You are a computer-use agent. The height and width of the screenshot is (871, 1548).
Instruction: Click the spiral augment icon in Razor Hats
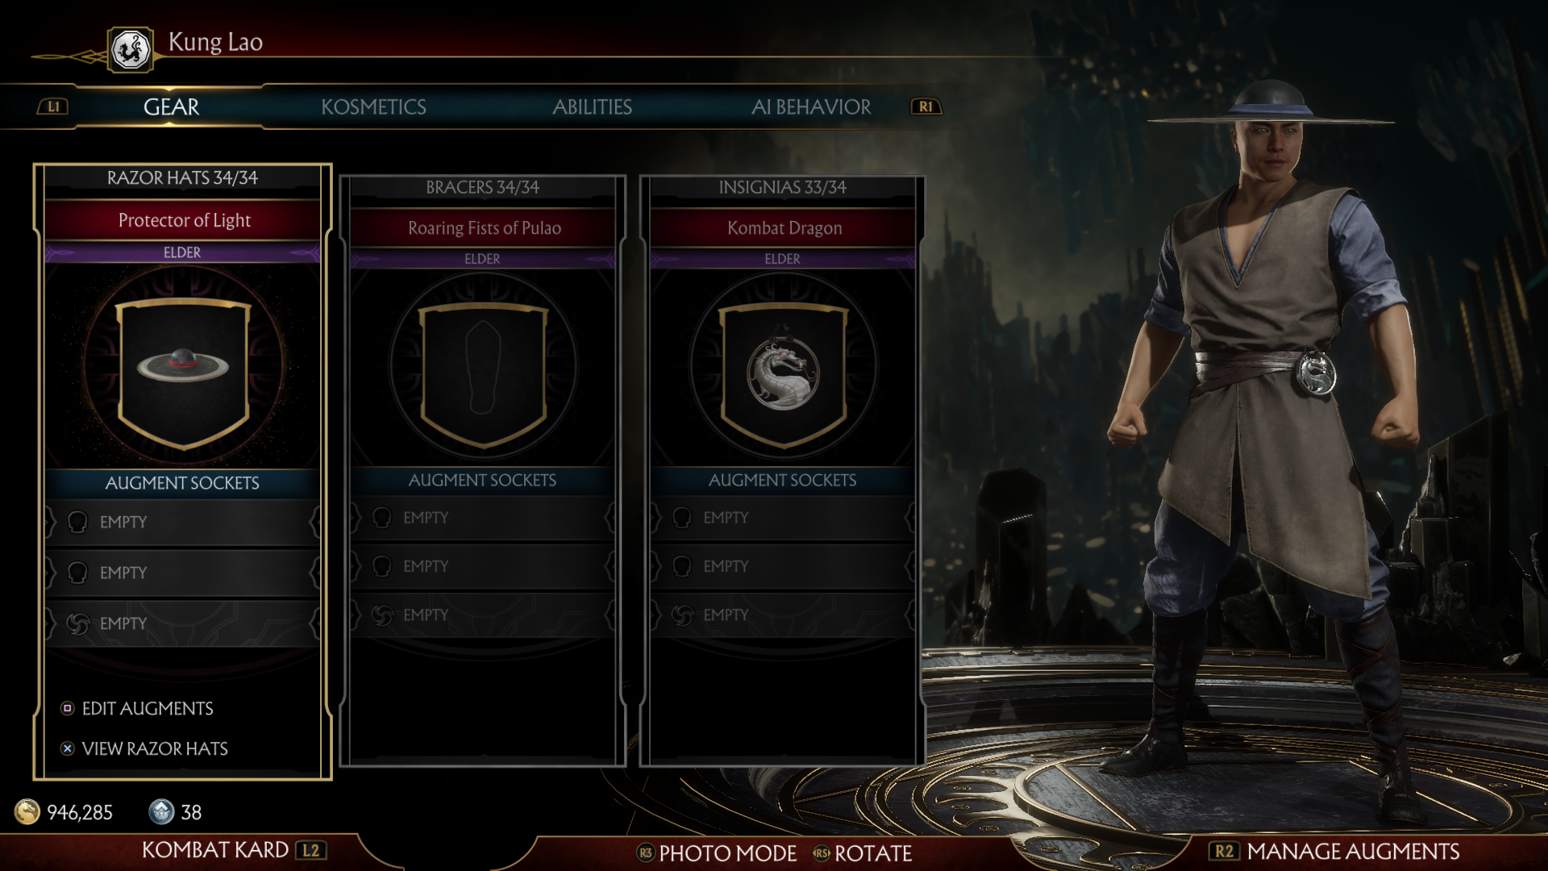78,623
